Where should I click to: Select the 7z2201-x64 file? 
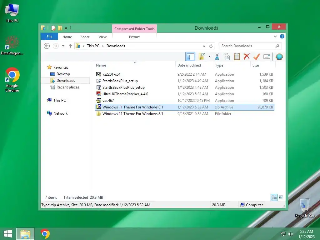click(x=184, y=74)
